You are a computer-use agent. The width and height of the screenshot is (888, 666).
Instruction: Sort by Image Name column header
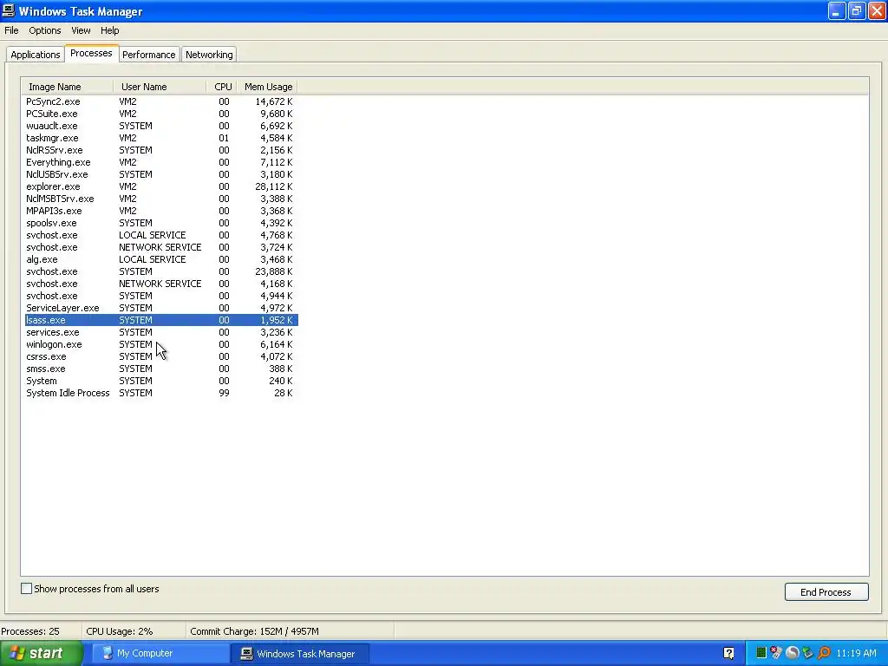68,87
